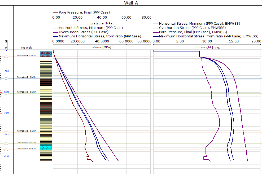Select the Formation D marker circle

[6, 132]
